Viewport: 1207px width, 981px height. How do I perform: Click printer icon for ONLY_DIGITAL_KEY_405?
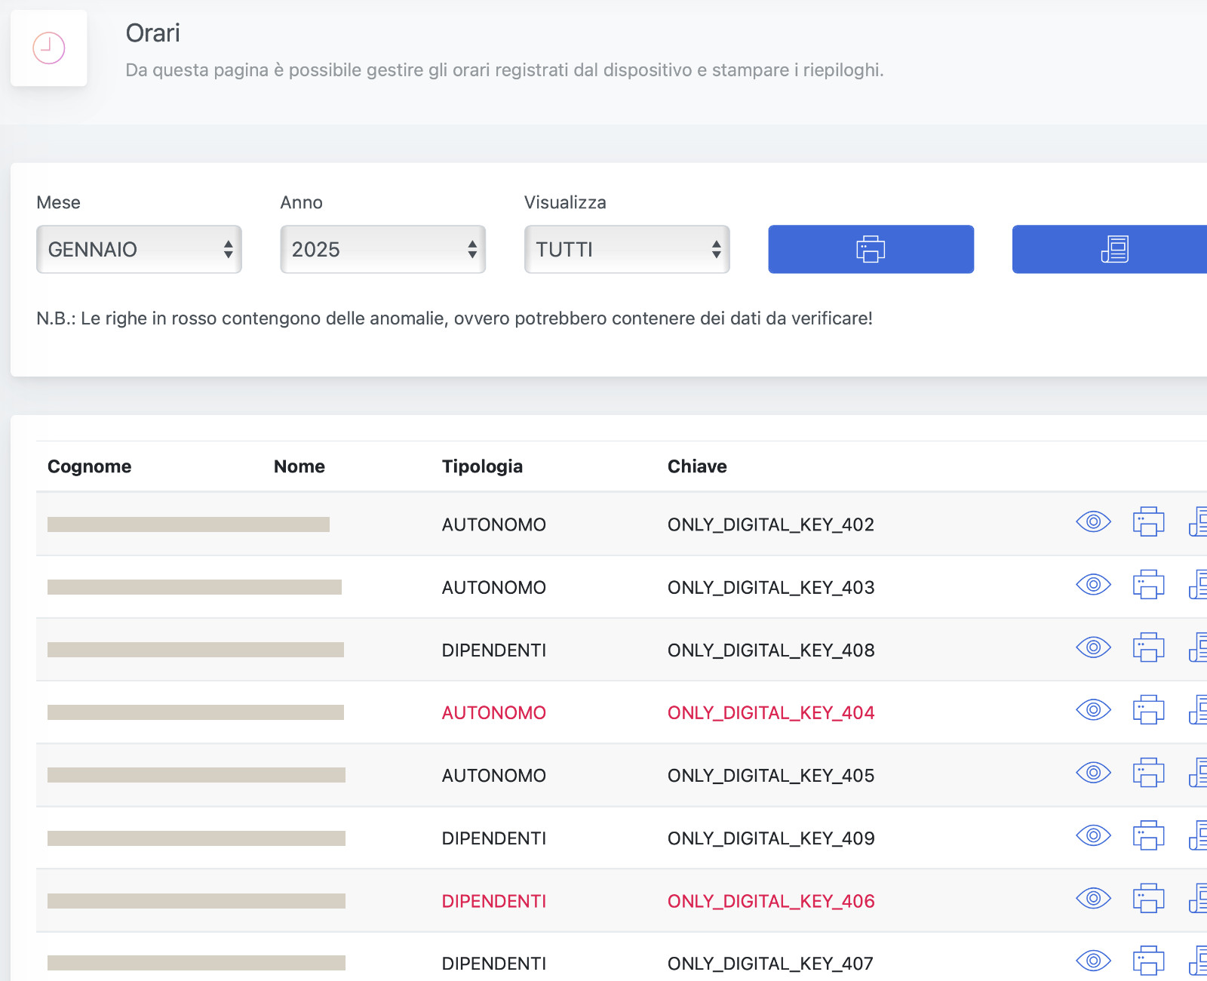click(x=1148, y=773)
